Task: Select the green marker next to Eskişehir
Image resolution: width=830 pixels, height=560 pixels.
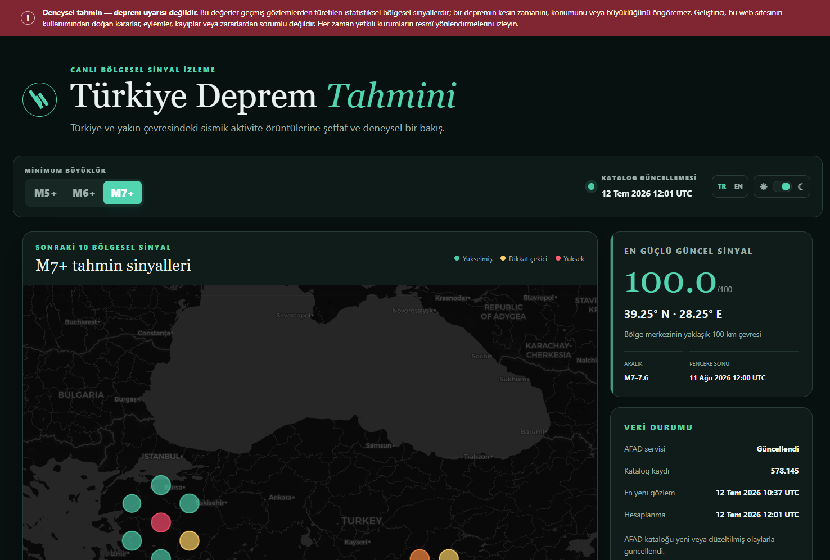Action: click(x=189, y=503)
